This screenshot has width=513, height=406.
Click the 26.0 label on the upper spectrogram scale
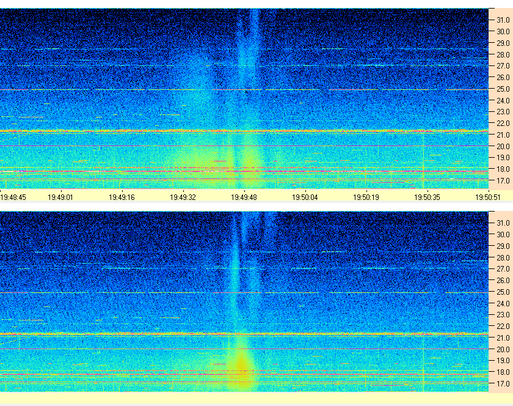click(503, 78)
